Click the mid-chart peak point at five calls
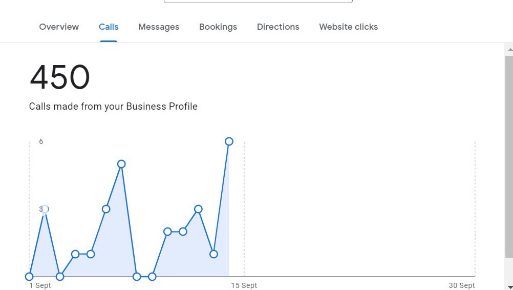 click(121, 164)
